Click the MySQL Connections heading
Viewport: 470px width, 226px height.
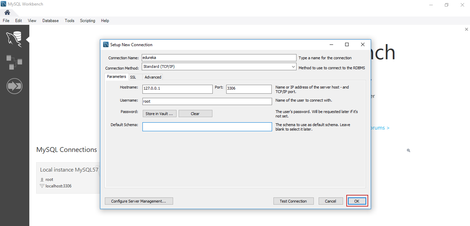click(66, 150)
